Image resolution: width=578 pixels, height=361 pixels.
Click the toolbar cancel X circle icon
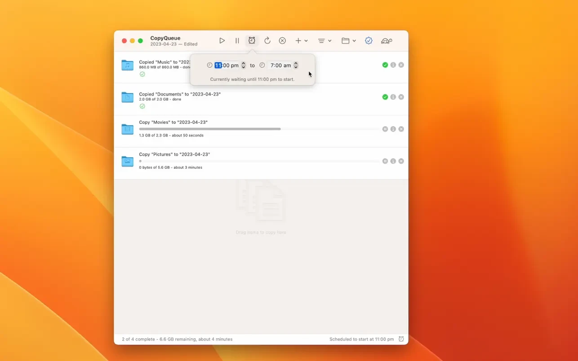282,41
